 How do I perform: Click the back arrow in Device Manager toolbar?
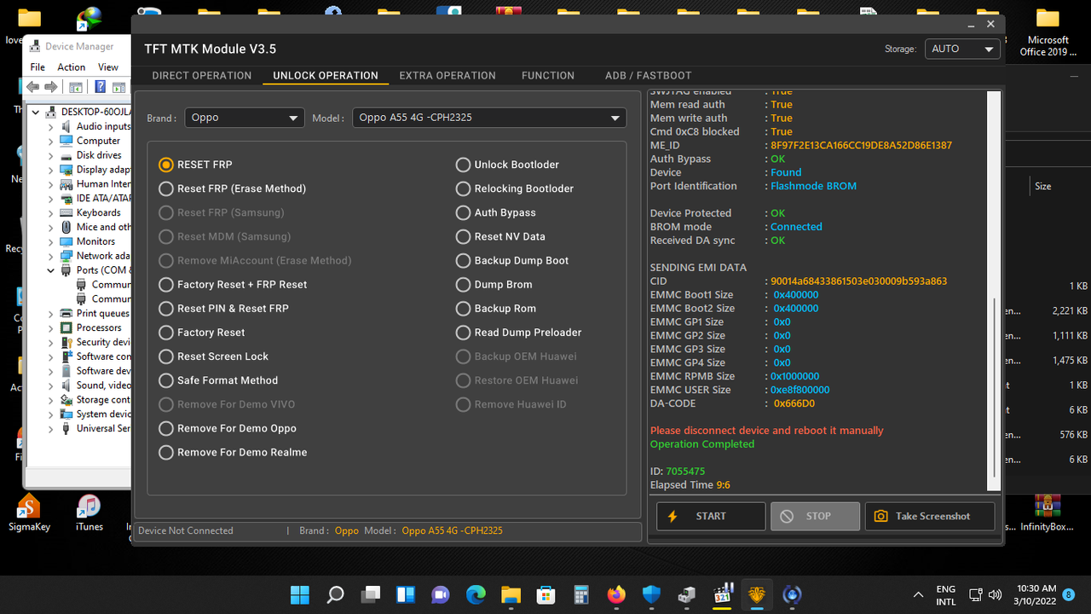(32, 86)
